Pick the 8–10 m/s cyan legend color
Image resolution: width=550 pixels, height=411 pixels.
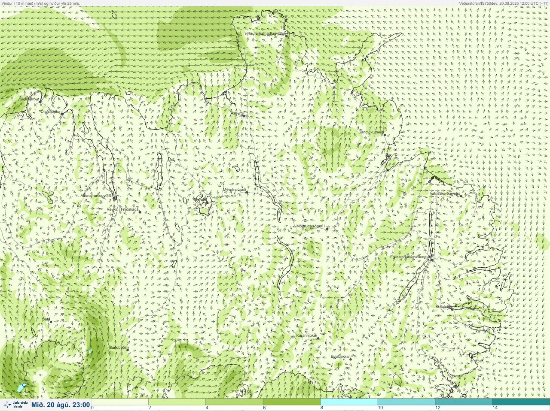coord(349,402)
